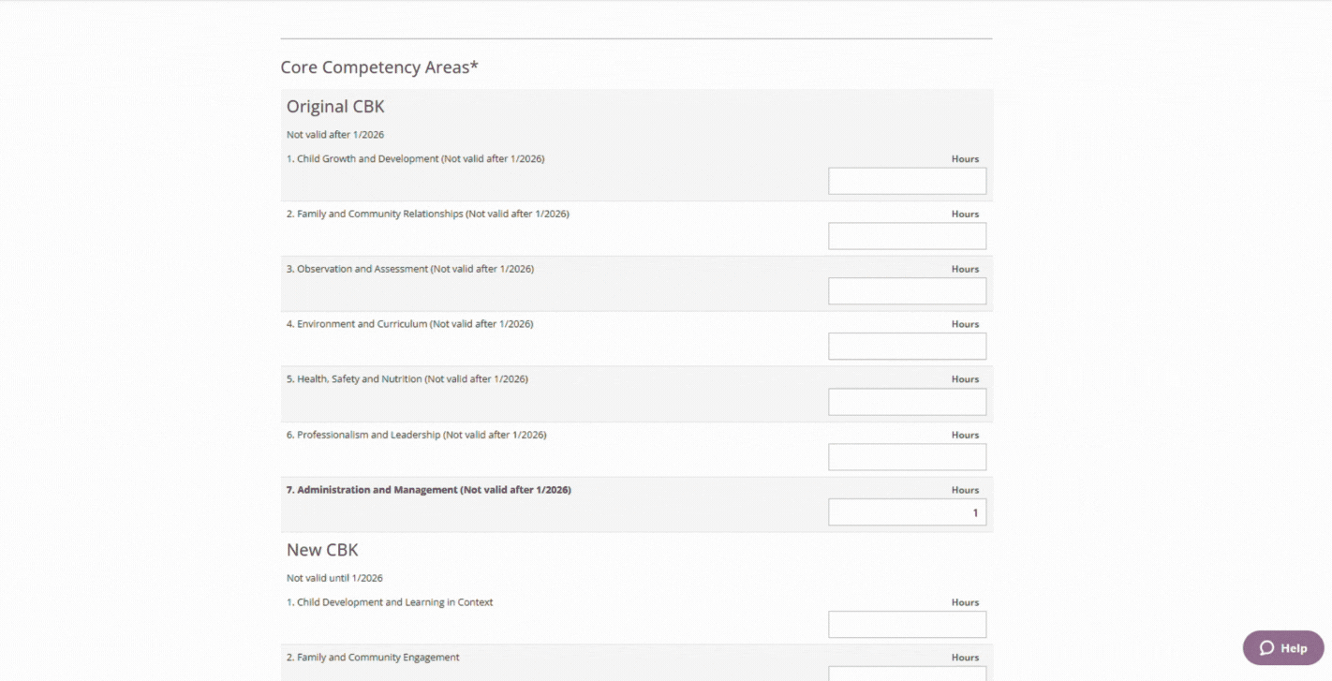Click the '3. Observation and Assessment' label
1332x681 pixels.
[x=410, y=269]
